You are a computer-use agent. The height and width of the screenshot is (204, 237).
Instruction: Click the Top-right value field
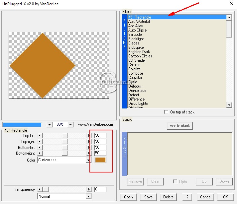coord(100,141)
